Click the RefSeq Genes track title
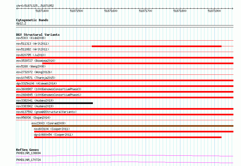The height and width of the screenshot is (166, 241). click(x=28, y=150)
